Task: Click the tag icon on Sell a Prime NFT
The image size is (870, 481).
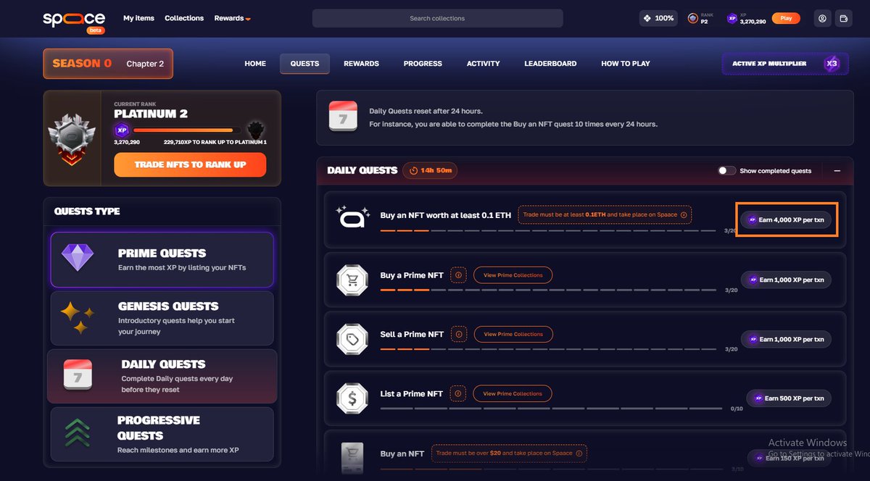Action: (353, 338)
